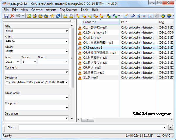
Task: Click the Text file - Tag convert icon
Action: (x=96, y=16)
